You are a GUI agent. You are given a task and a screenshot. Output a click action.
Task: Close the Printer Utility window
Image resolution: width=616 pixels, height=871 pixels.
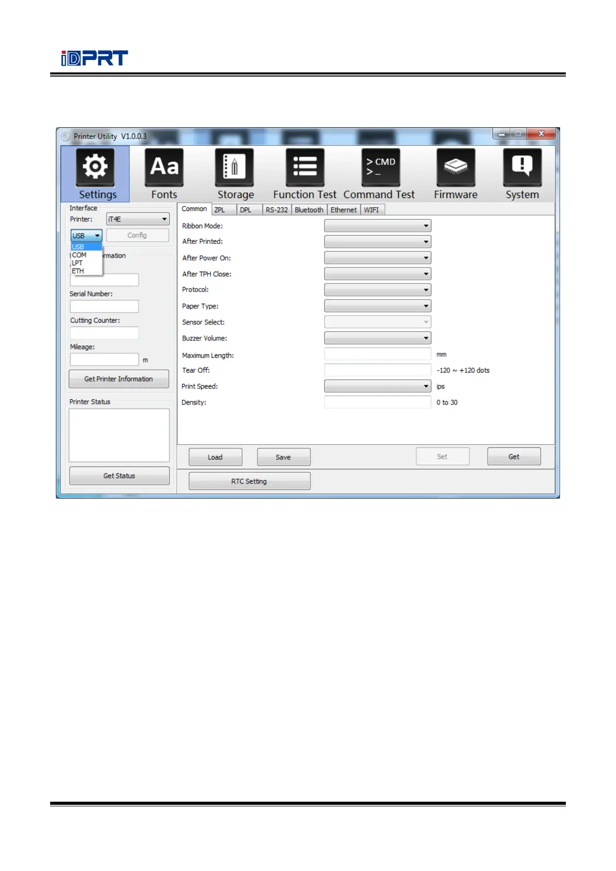pyautogui.click(x=541, y=134)
